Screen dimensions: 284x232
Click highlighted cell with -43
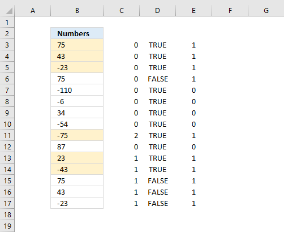click(77, 169)
